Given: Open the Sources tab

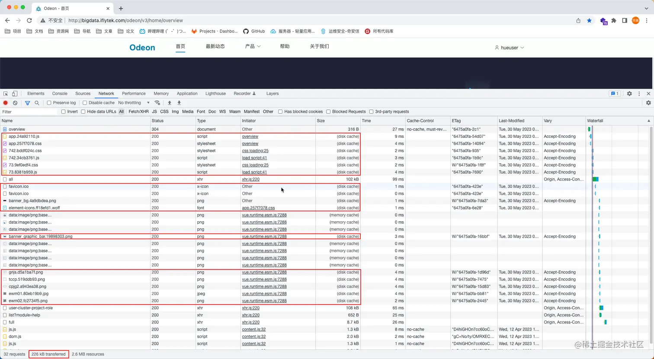Looking at the screenshot, I should (83, 93).
